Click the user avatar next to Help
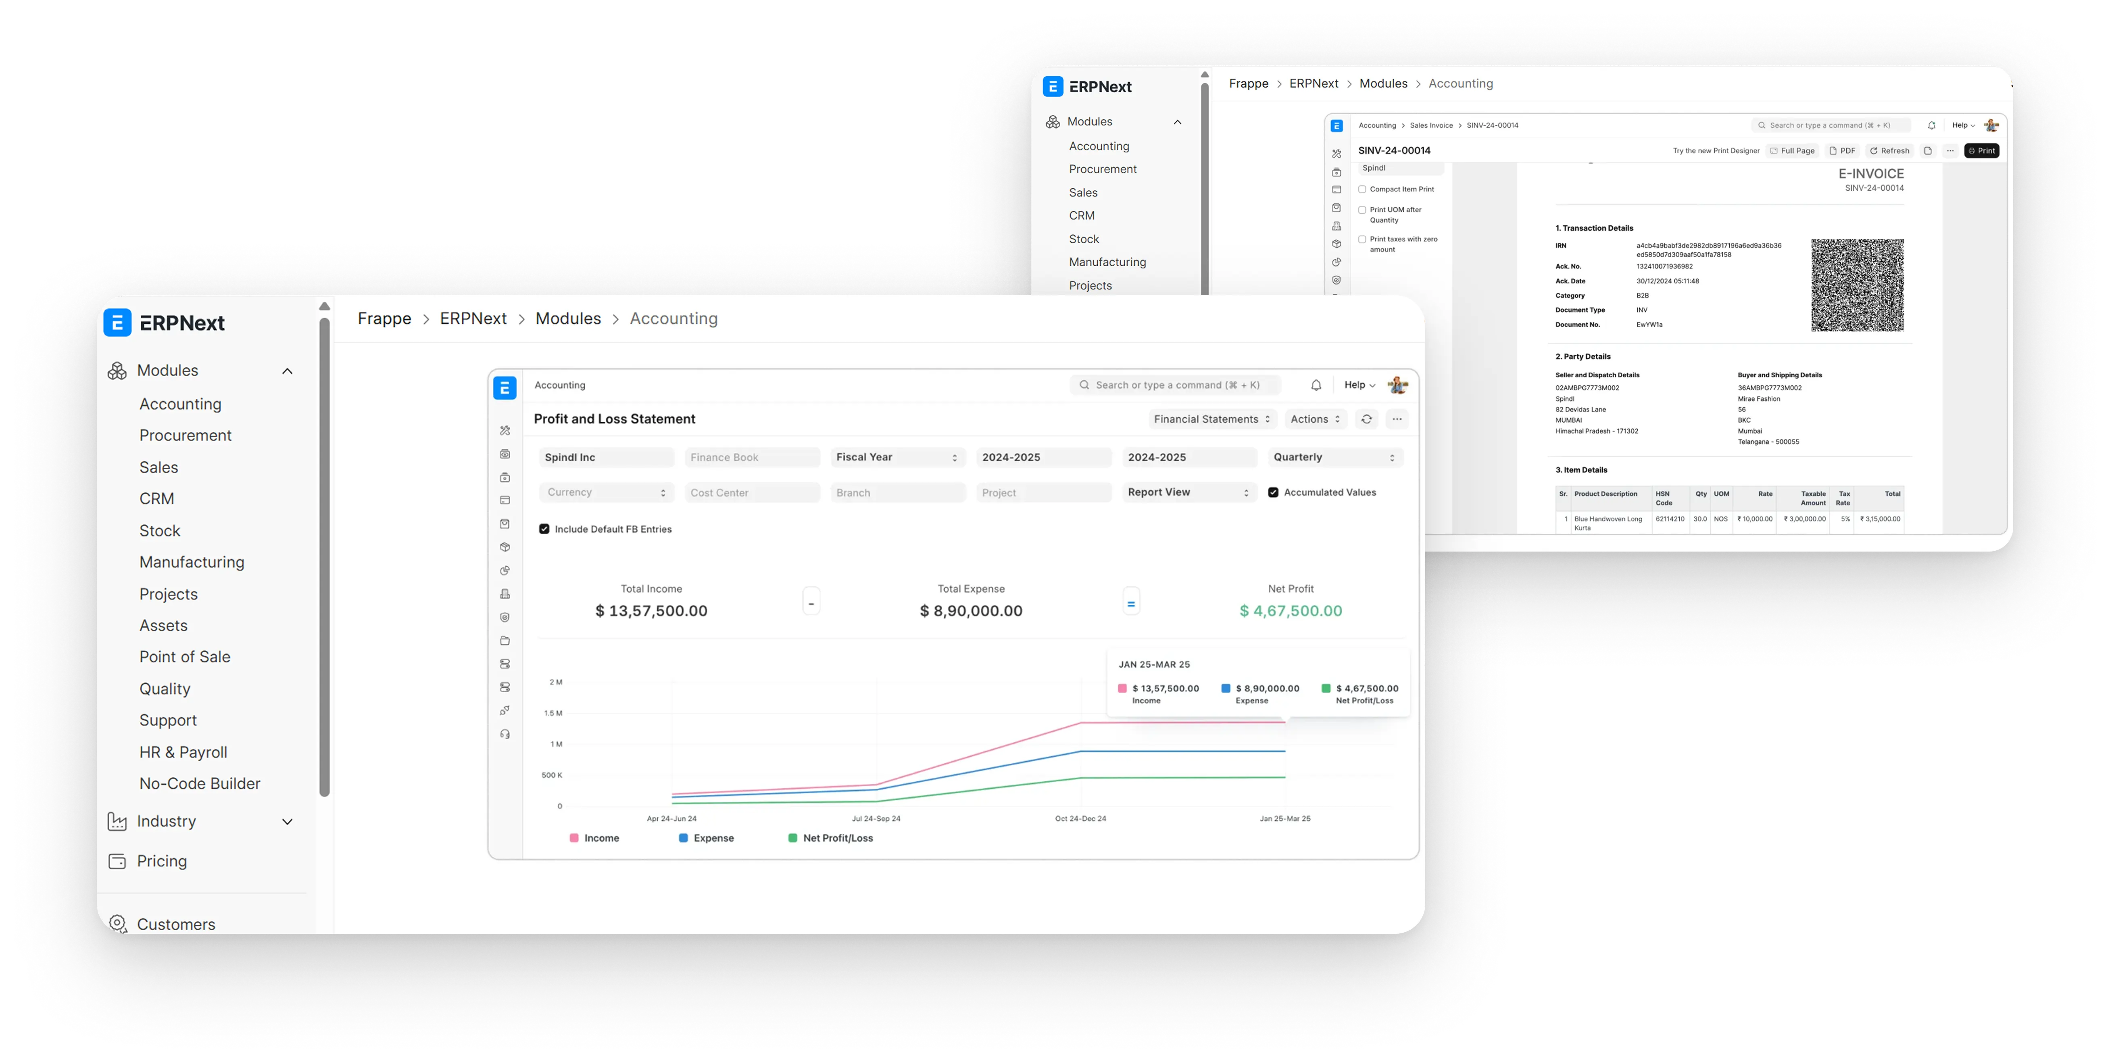The width and height of the screenshot is (2110, 1062). (1397, 386)
